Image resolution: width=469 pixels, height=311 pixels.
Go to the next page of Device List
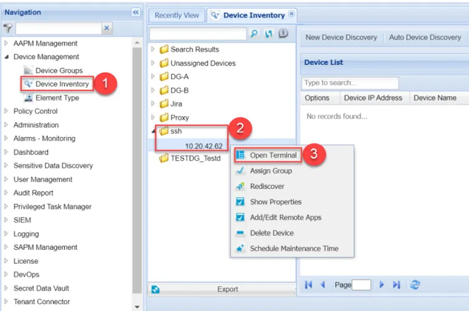(x=382, y=285)
